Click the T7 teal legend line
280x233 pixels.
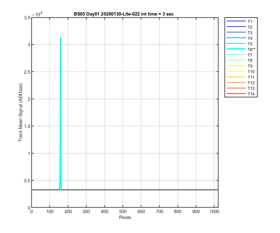coord(236,55)
